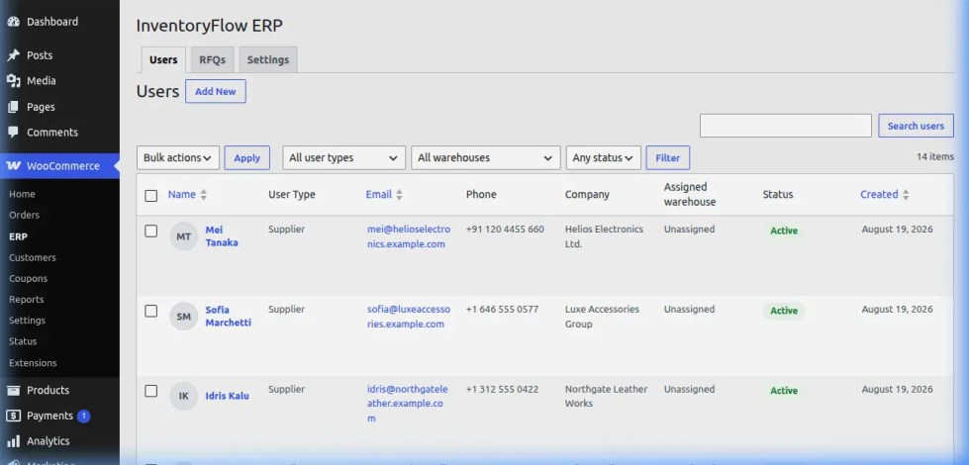Click mei@helioselectronics.example.com email link
This screenshot has width=969, height=465.
(409, 236)
